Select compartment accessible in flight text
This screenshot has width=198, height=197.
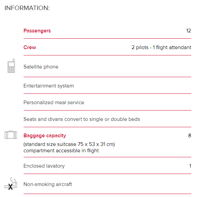click(61, 151)
